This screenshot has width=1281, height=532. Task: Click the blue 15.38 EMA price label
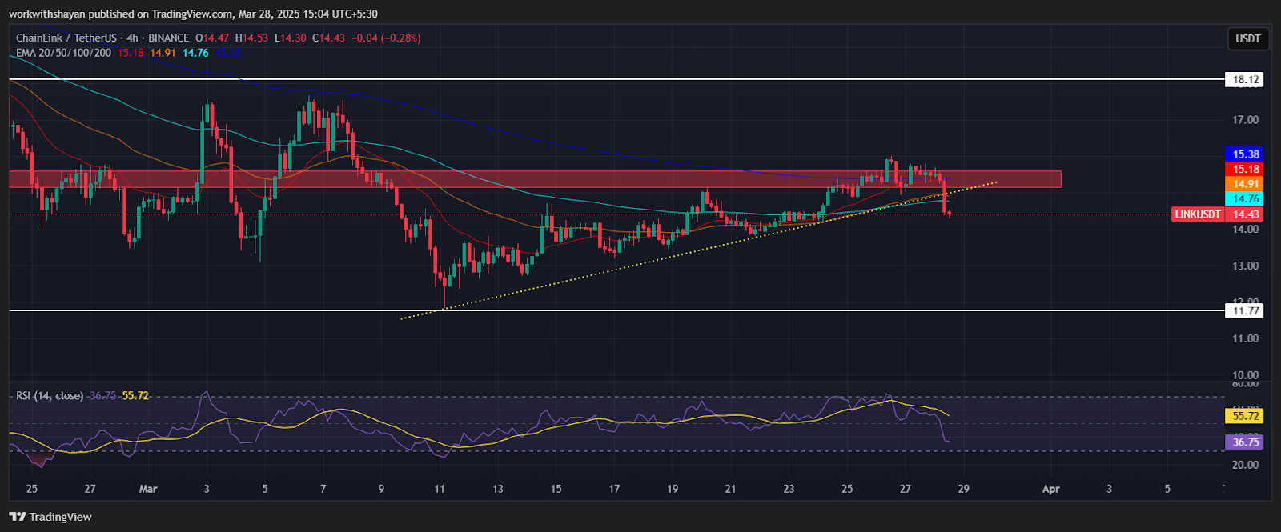(1246, 154)
